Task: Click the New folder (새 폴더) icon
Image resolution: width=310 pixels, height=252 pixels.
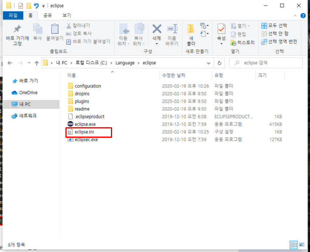Action: tap(191, 29)
